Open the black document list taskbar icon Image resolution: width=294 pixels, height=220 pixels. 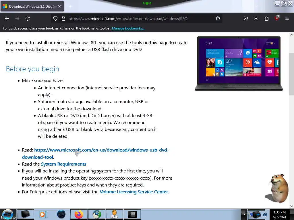(132, 214)
